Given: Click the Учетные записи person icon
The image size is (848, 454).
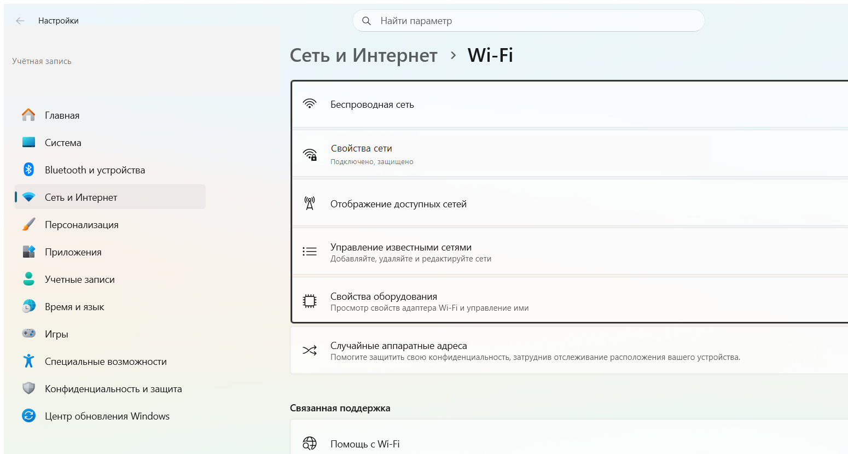Looking at the screenshot, I should [28, 279].
